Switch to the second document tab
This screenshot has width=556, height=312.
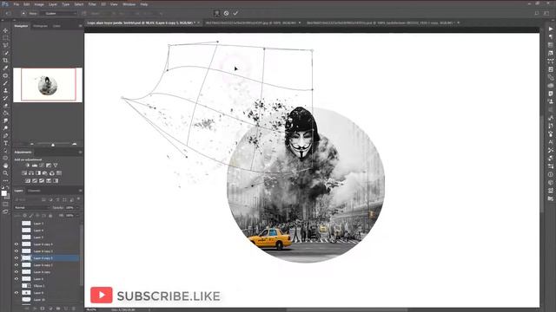(253, 23)
